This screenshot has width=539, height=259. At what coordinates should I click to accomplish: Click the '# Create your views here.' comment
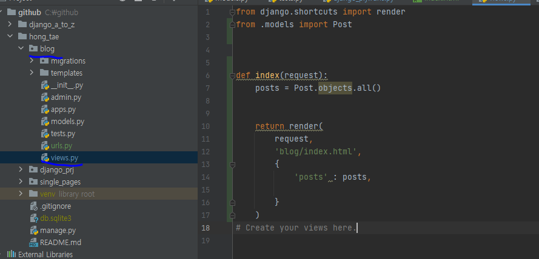pos(296,228)
